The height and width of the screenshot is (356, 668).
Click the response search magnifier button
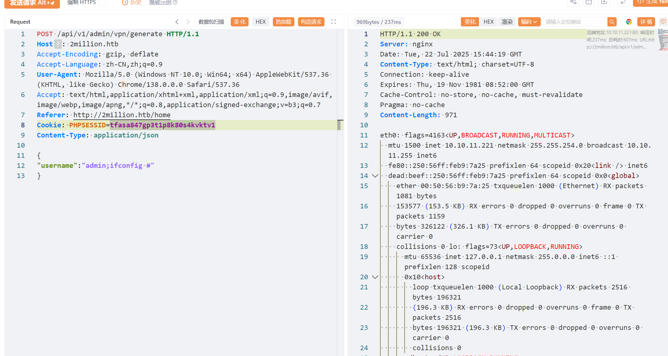coord(612,22)
